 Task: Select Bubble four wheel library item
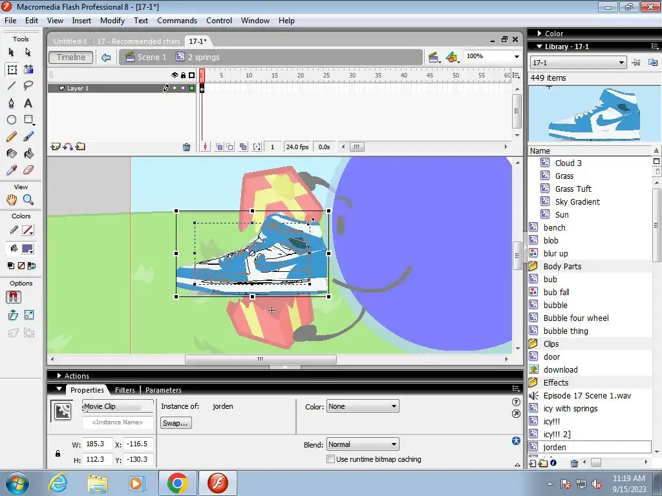pyautogui.click(x=576, y=318)
